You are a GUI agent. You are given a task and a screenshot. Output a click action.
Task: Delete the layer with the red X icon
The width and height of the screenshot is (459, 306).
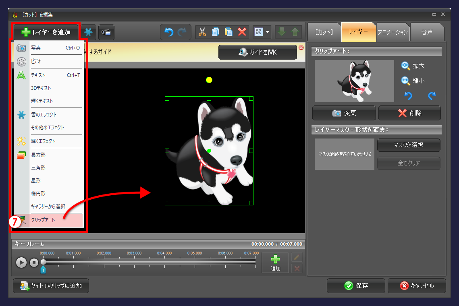coord(242,32)
